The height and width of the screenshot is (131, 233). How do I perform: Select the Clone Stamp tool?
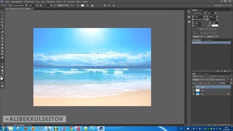2,38
